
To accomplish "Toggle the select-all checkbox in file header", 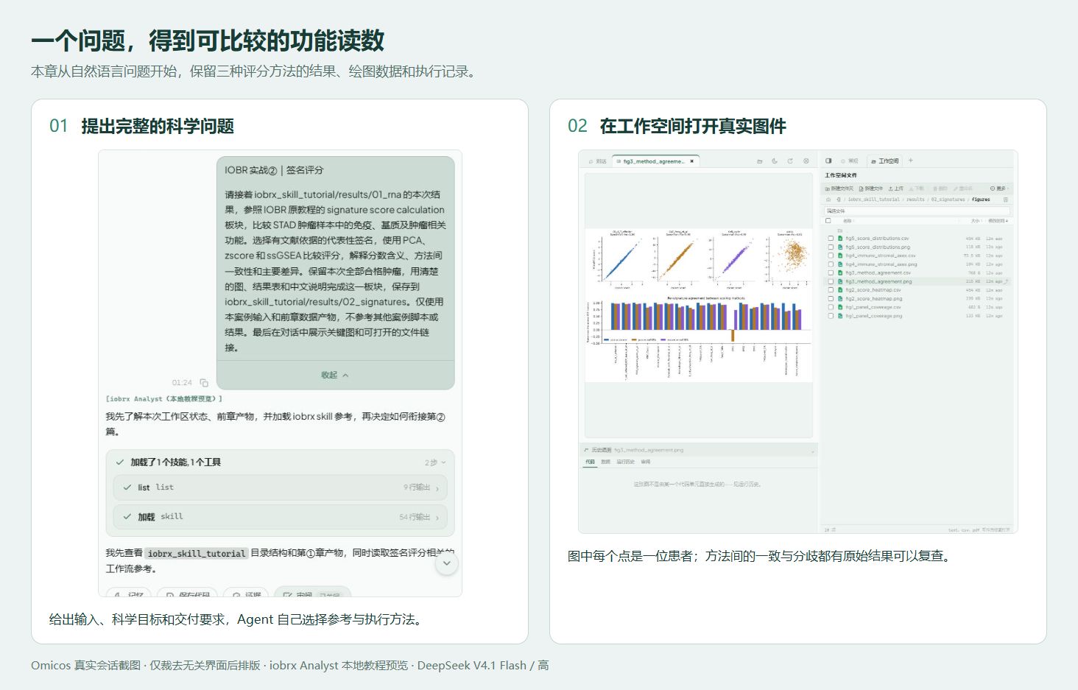I will pos(828,221).
